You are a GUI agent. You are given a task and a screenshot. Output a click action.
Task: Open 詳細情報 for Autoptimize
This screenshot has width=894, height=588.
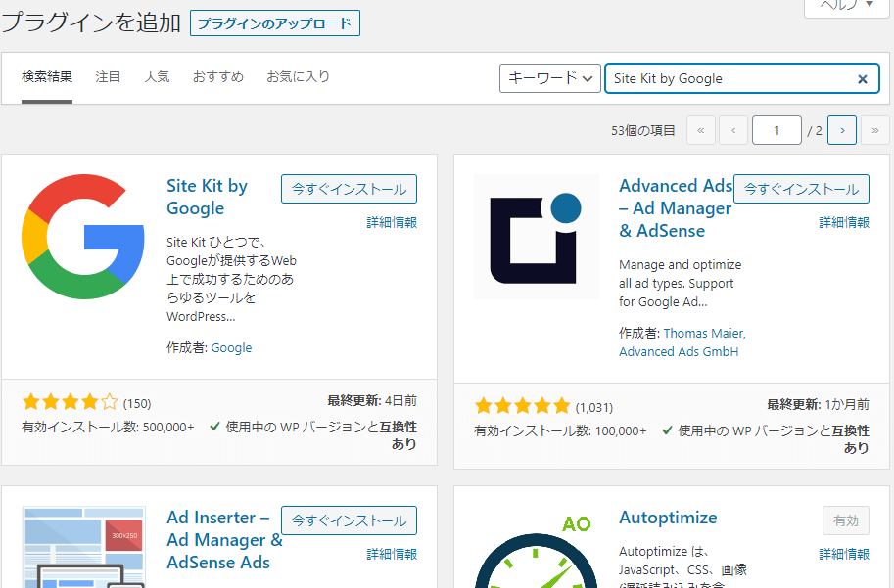point(844,554)
